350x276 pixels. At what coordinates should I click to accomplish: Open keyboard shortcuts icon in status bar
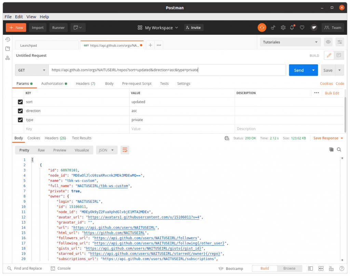pyautogui.click(x=331, y=269)
